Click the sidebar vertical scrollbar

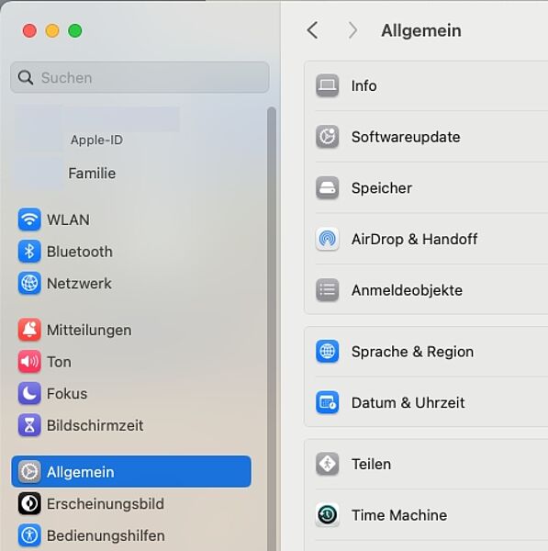coord(271,327)
